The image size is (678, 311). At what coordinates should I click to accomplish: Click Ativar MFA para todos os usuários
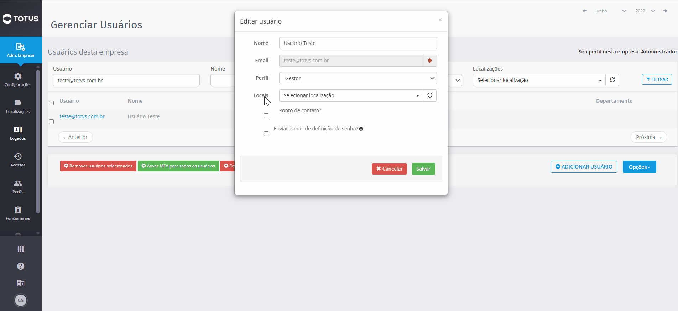tap(178, 166)
